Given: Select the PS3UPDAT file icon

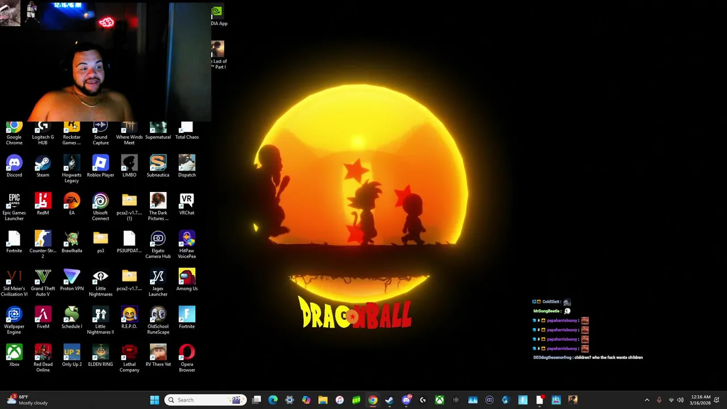Looking at the screenshot, I should coord(129,243).
